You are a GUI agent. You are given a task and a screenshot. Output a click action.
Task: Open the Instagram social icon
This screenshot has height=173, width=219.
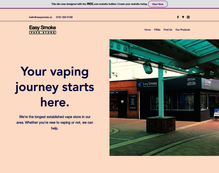click(x=188, y=17)
